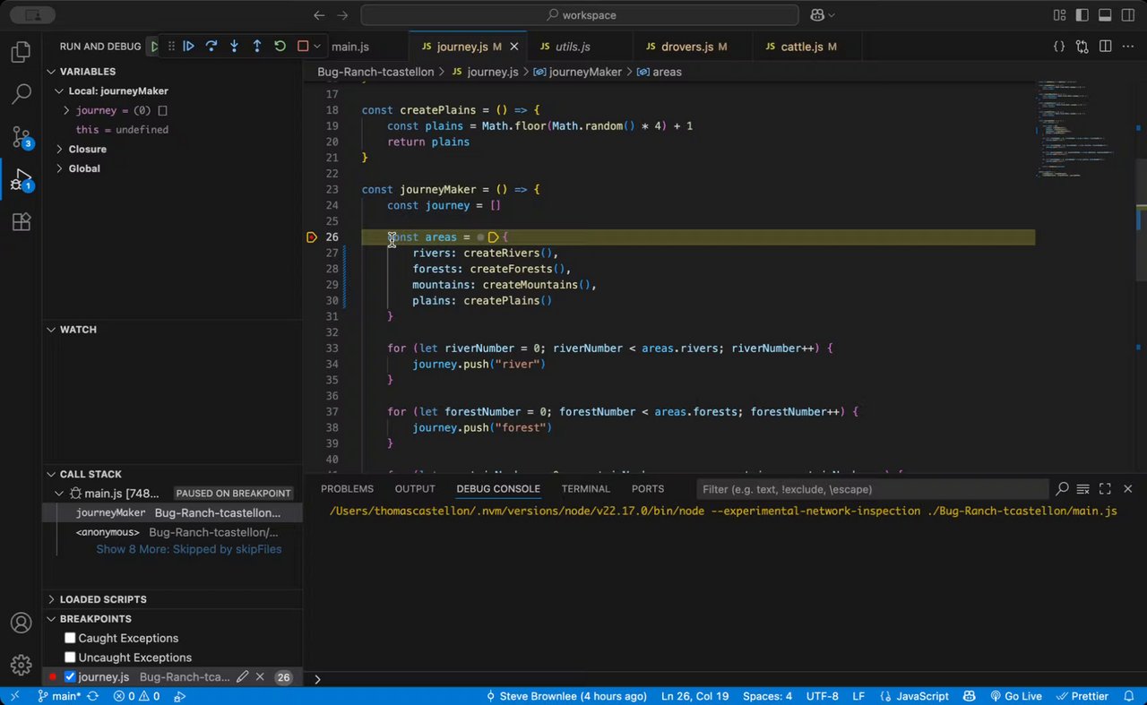This screenshot has width=1147, height=705.
Task: Show 8 more skipped call stack frames
Action: click(x=188, y=549)
